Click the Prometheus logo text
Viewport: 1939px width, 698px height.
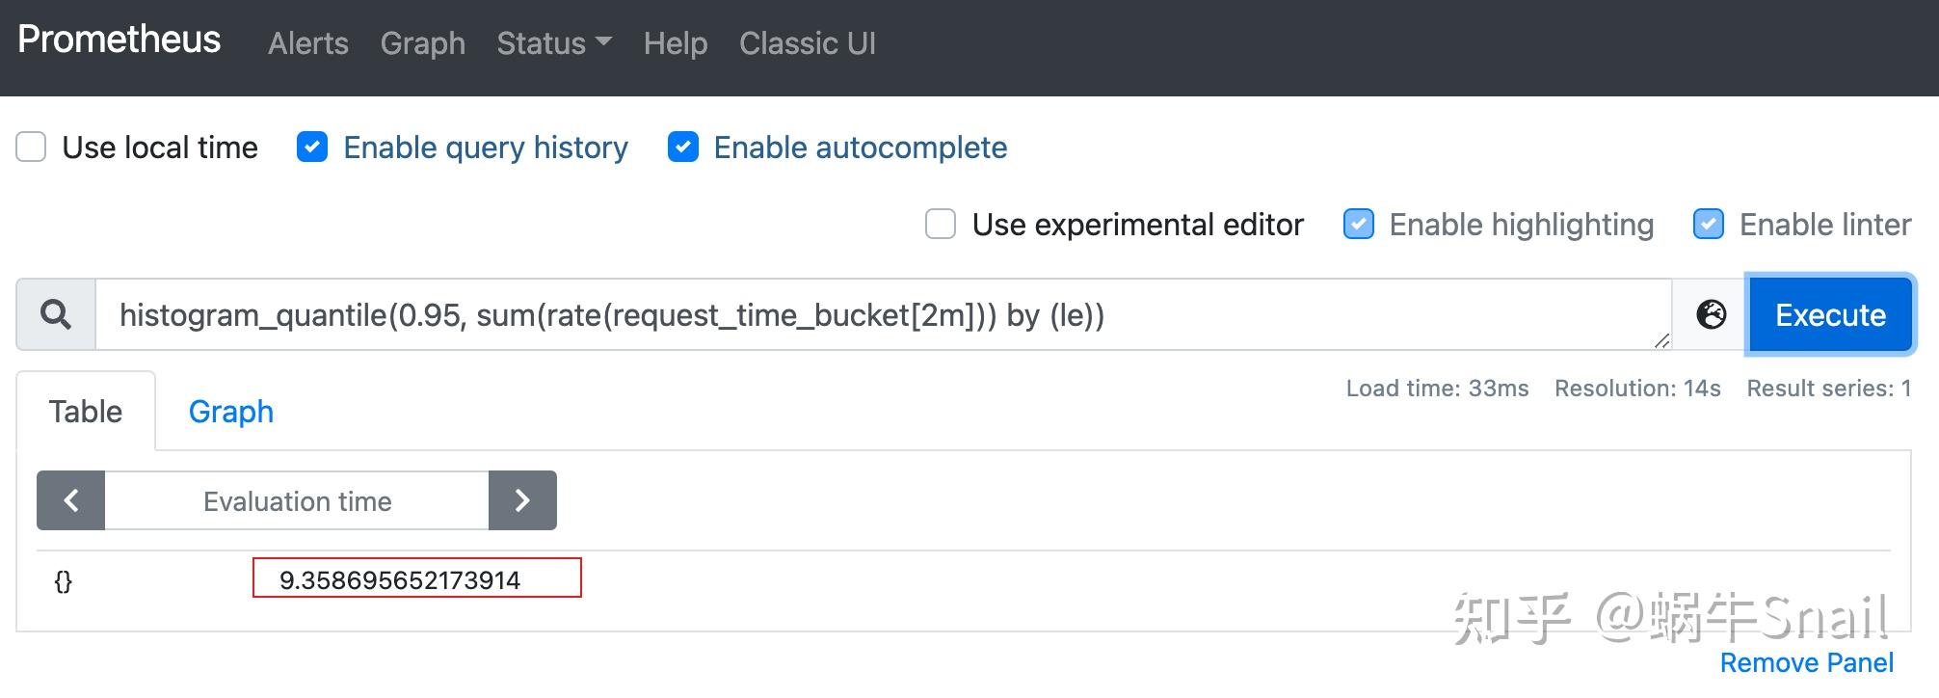click(x=120, y=40)
